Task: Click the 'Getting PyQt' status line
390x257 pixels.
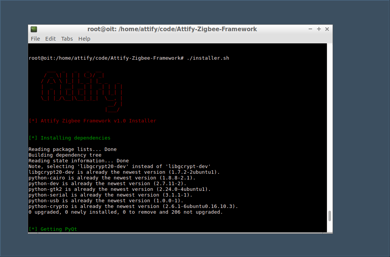Action: (53, 229)
